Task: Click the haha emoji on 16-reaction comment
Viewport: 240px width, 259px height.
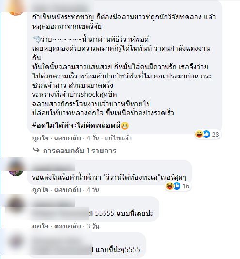Action: click(169, 186)
